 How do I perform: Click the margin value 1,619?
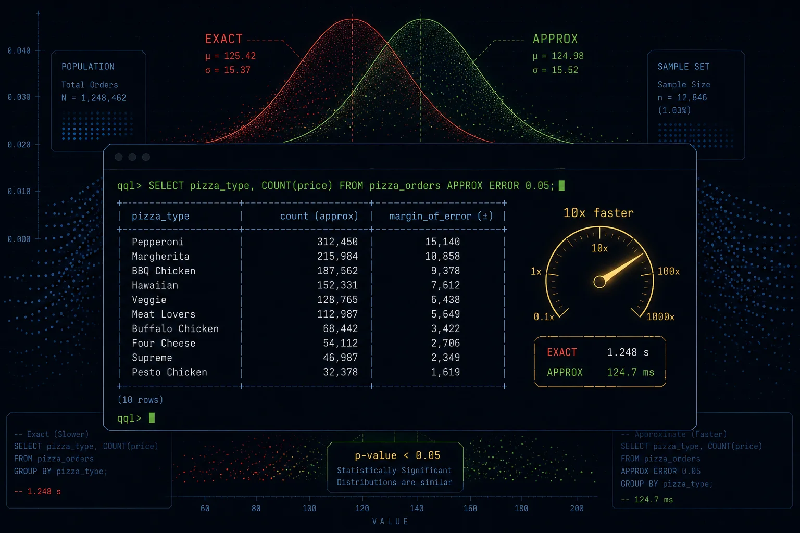coord(445,372)
